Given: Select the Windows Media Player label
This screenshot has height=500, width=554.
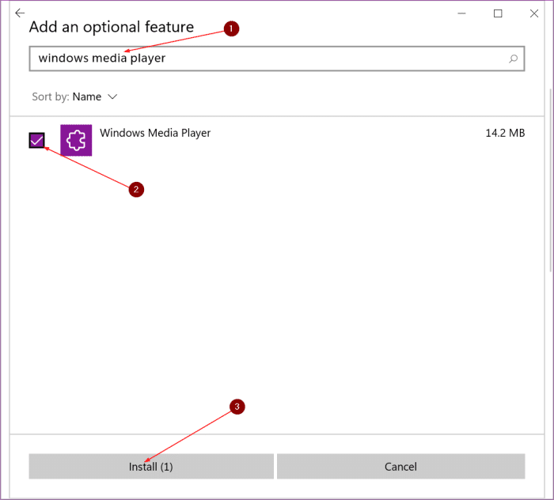Looking at the screenshot, I should point(155,133).
